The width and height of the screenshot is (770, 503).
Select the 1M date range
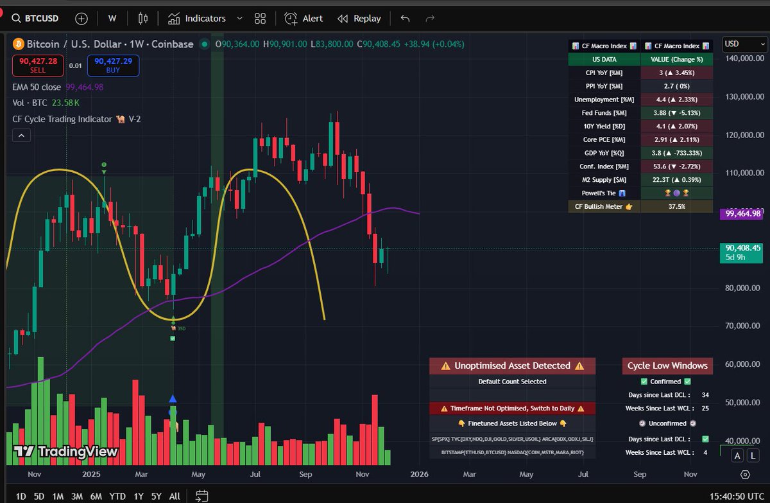(x=58, y=496)
